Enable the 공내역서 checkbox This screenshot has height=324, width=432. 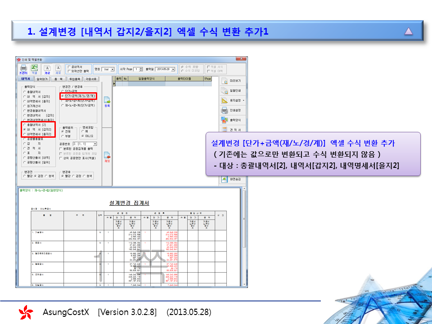[69, 67]
